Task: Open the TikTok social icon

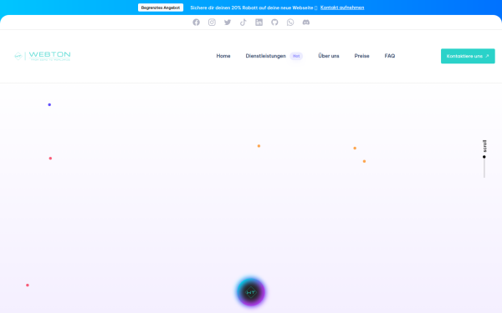Action: (243, 23)
